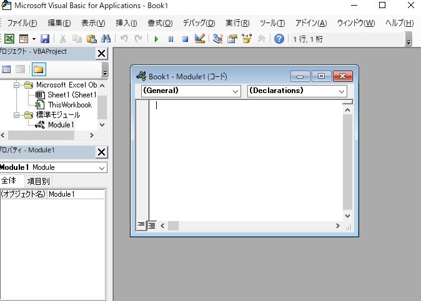Image resolution: width=421 pixels, height=301 pixels.
Task: Select Module1 in project tree
Action: (61, 125)
